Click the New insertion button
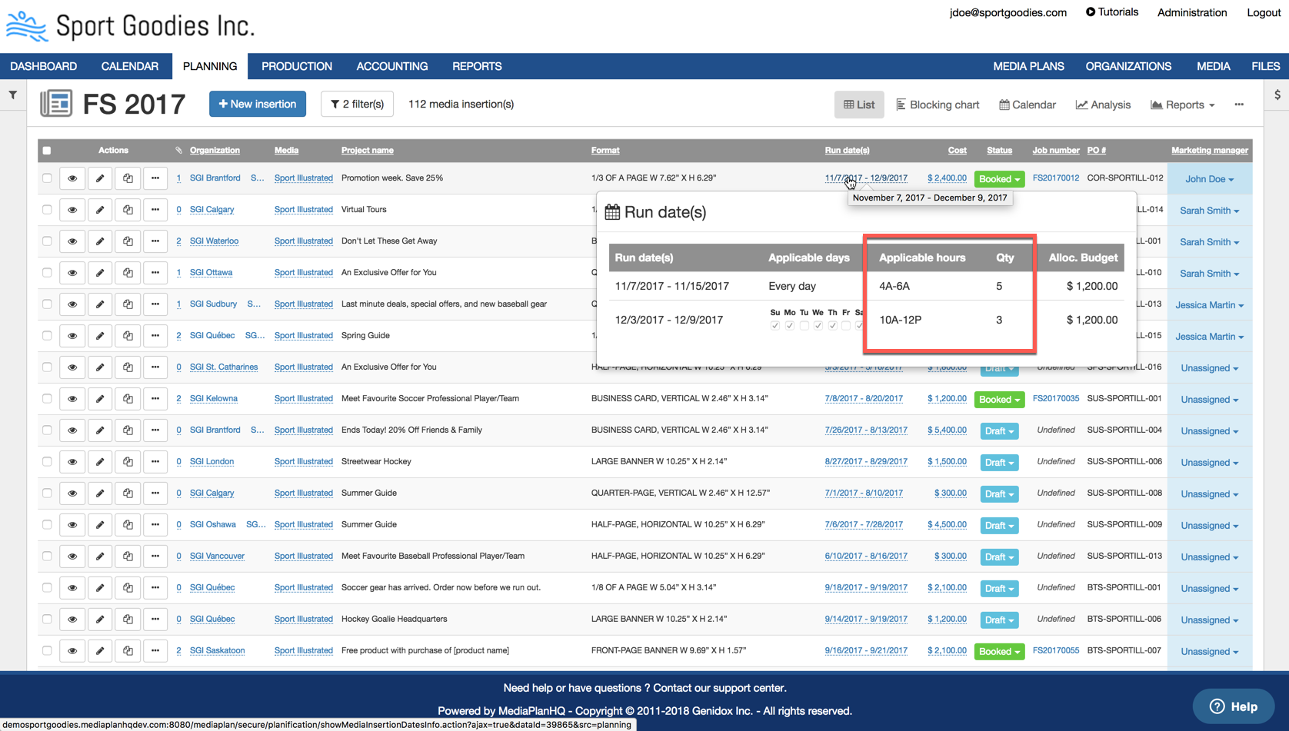Viewport: 1289px width, 731px height. pos(258,104)
